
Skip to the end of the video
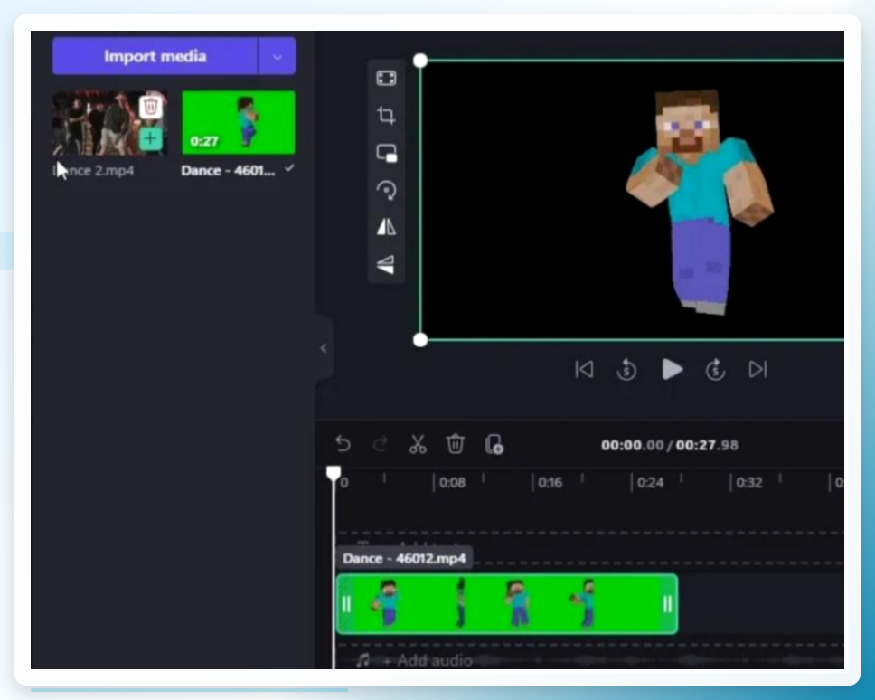757,369
